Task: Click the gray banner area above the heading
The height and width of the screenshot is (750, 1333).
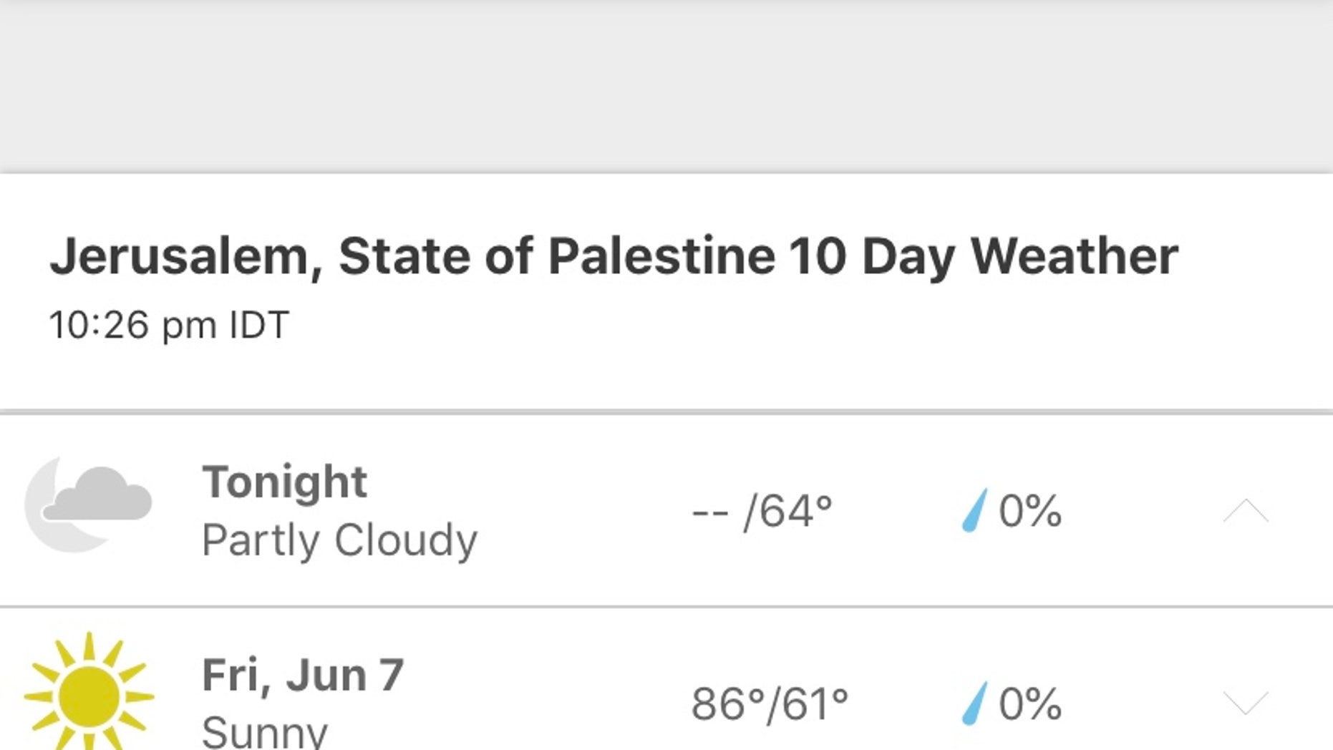Action: click(666, 86)
